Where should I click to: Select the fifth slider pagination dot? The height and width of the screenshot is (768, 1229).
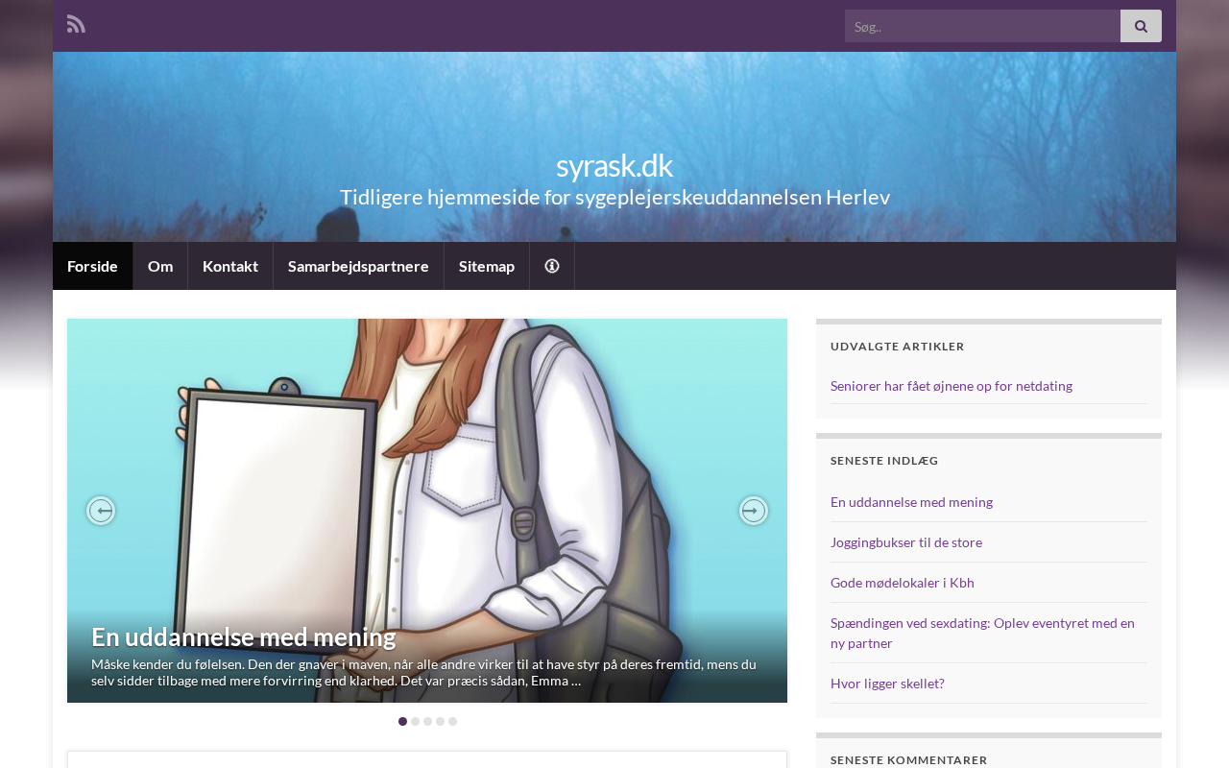point(453,721)
